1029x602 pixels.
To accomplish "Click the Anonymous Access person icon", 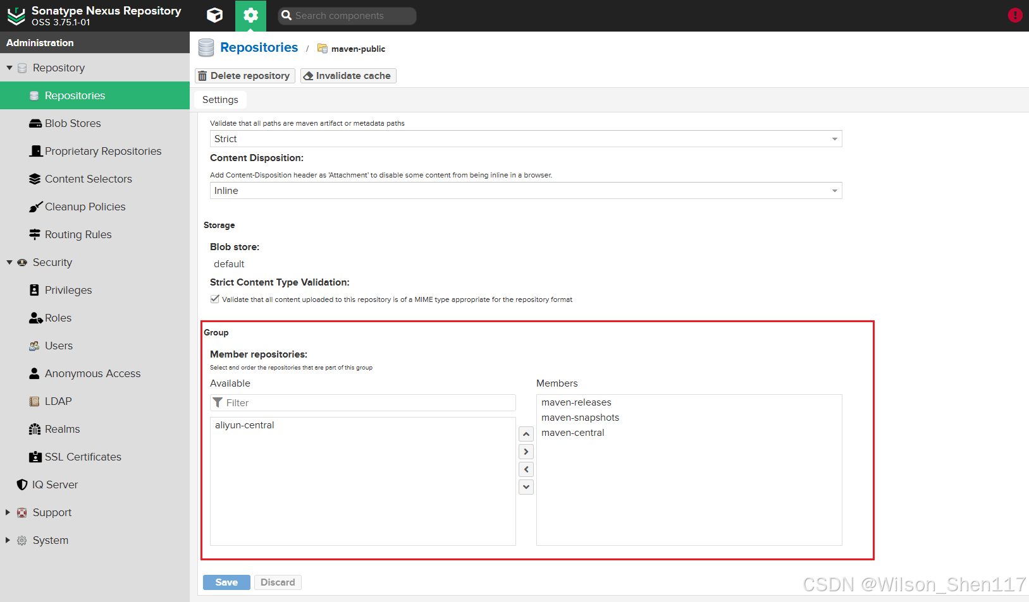I will point(35,373).
